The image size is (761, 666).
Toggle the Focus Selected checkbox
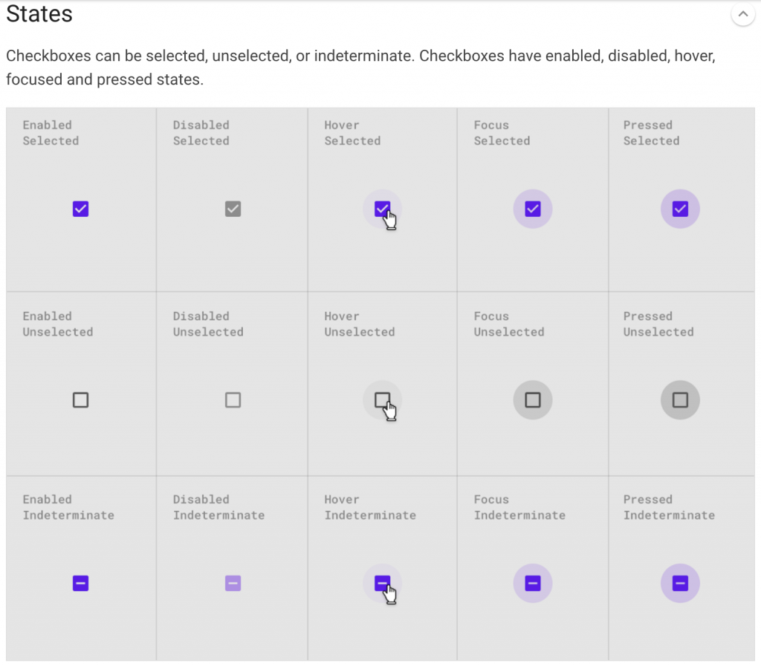[x=533, y=209]
